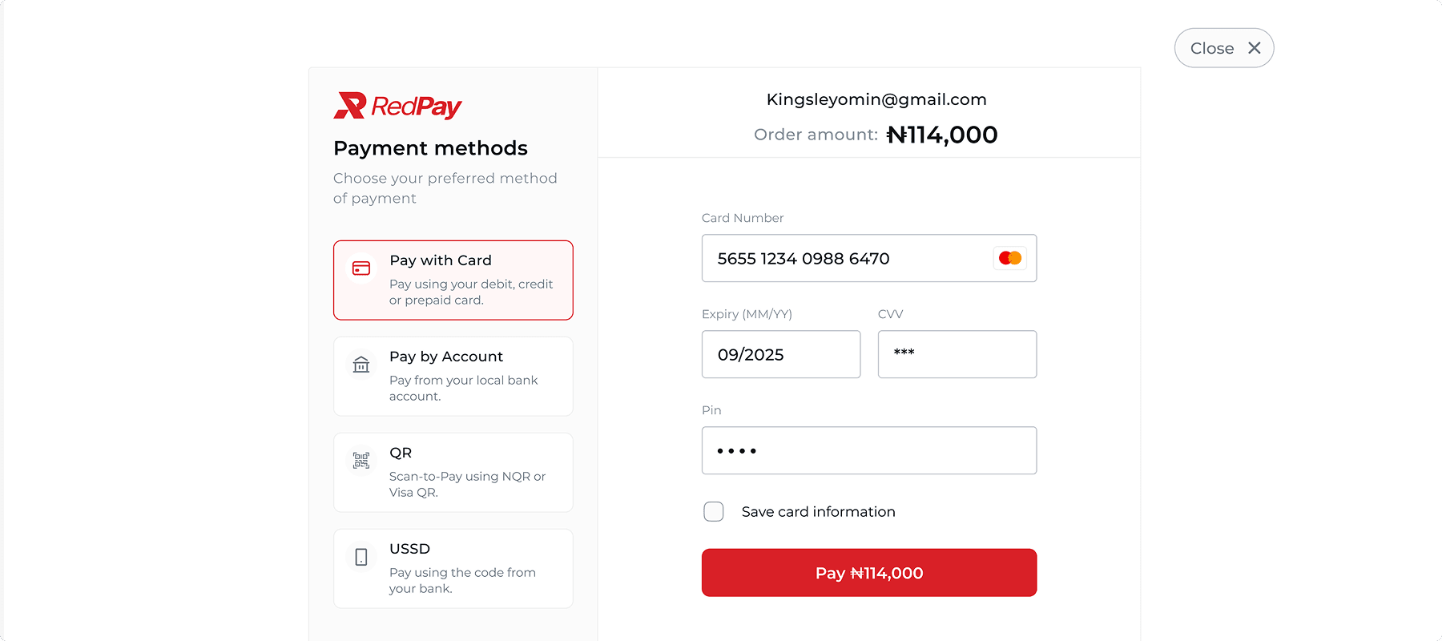Click the X icon beside Close
The height and width of the screenshot is (641, 1442).
1254,48
